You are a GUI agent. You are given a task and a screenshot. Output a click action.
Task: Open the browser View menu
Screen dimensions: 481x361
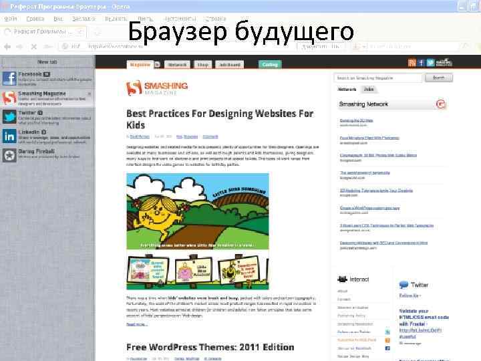point(58,19)
